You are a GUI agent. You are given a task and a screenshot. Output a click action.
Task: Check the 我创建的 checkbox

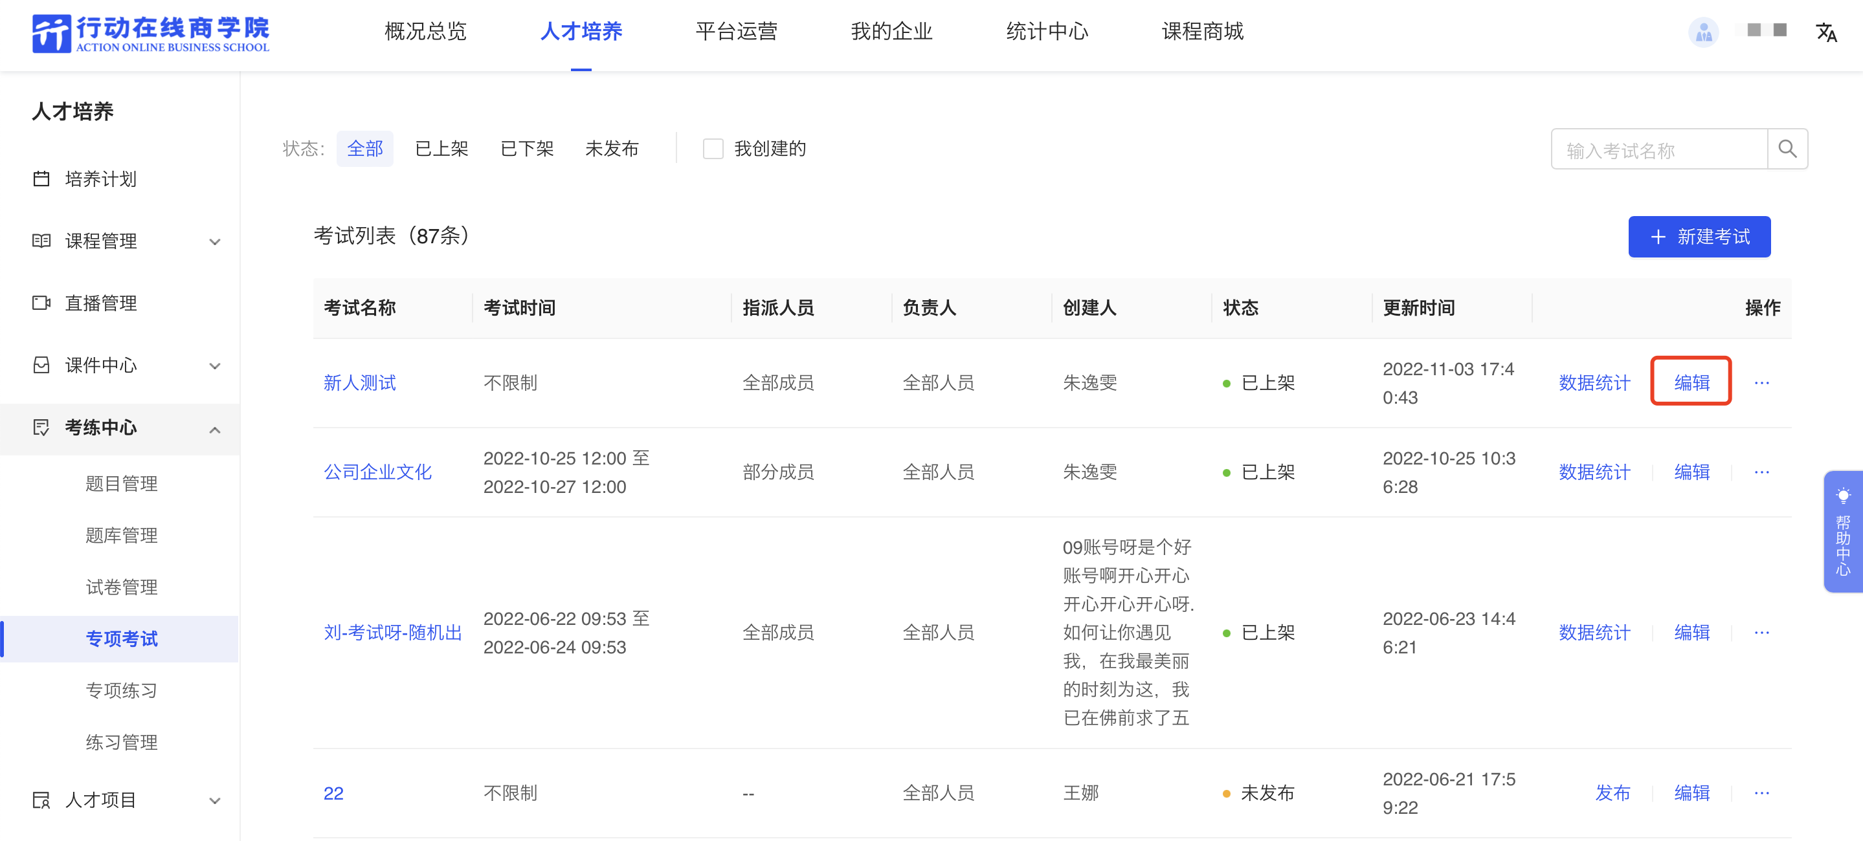click(713, 149)
